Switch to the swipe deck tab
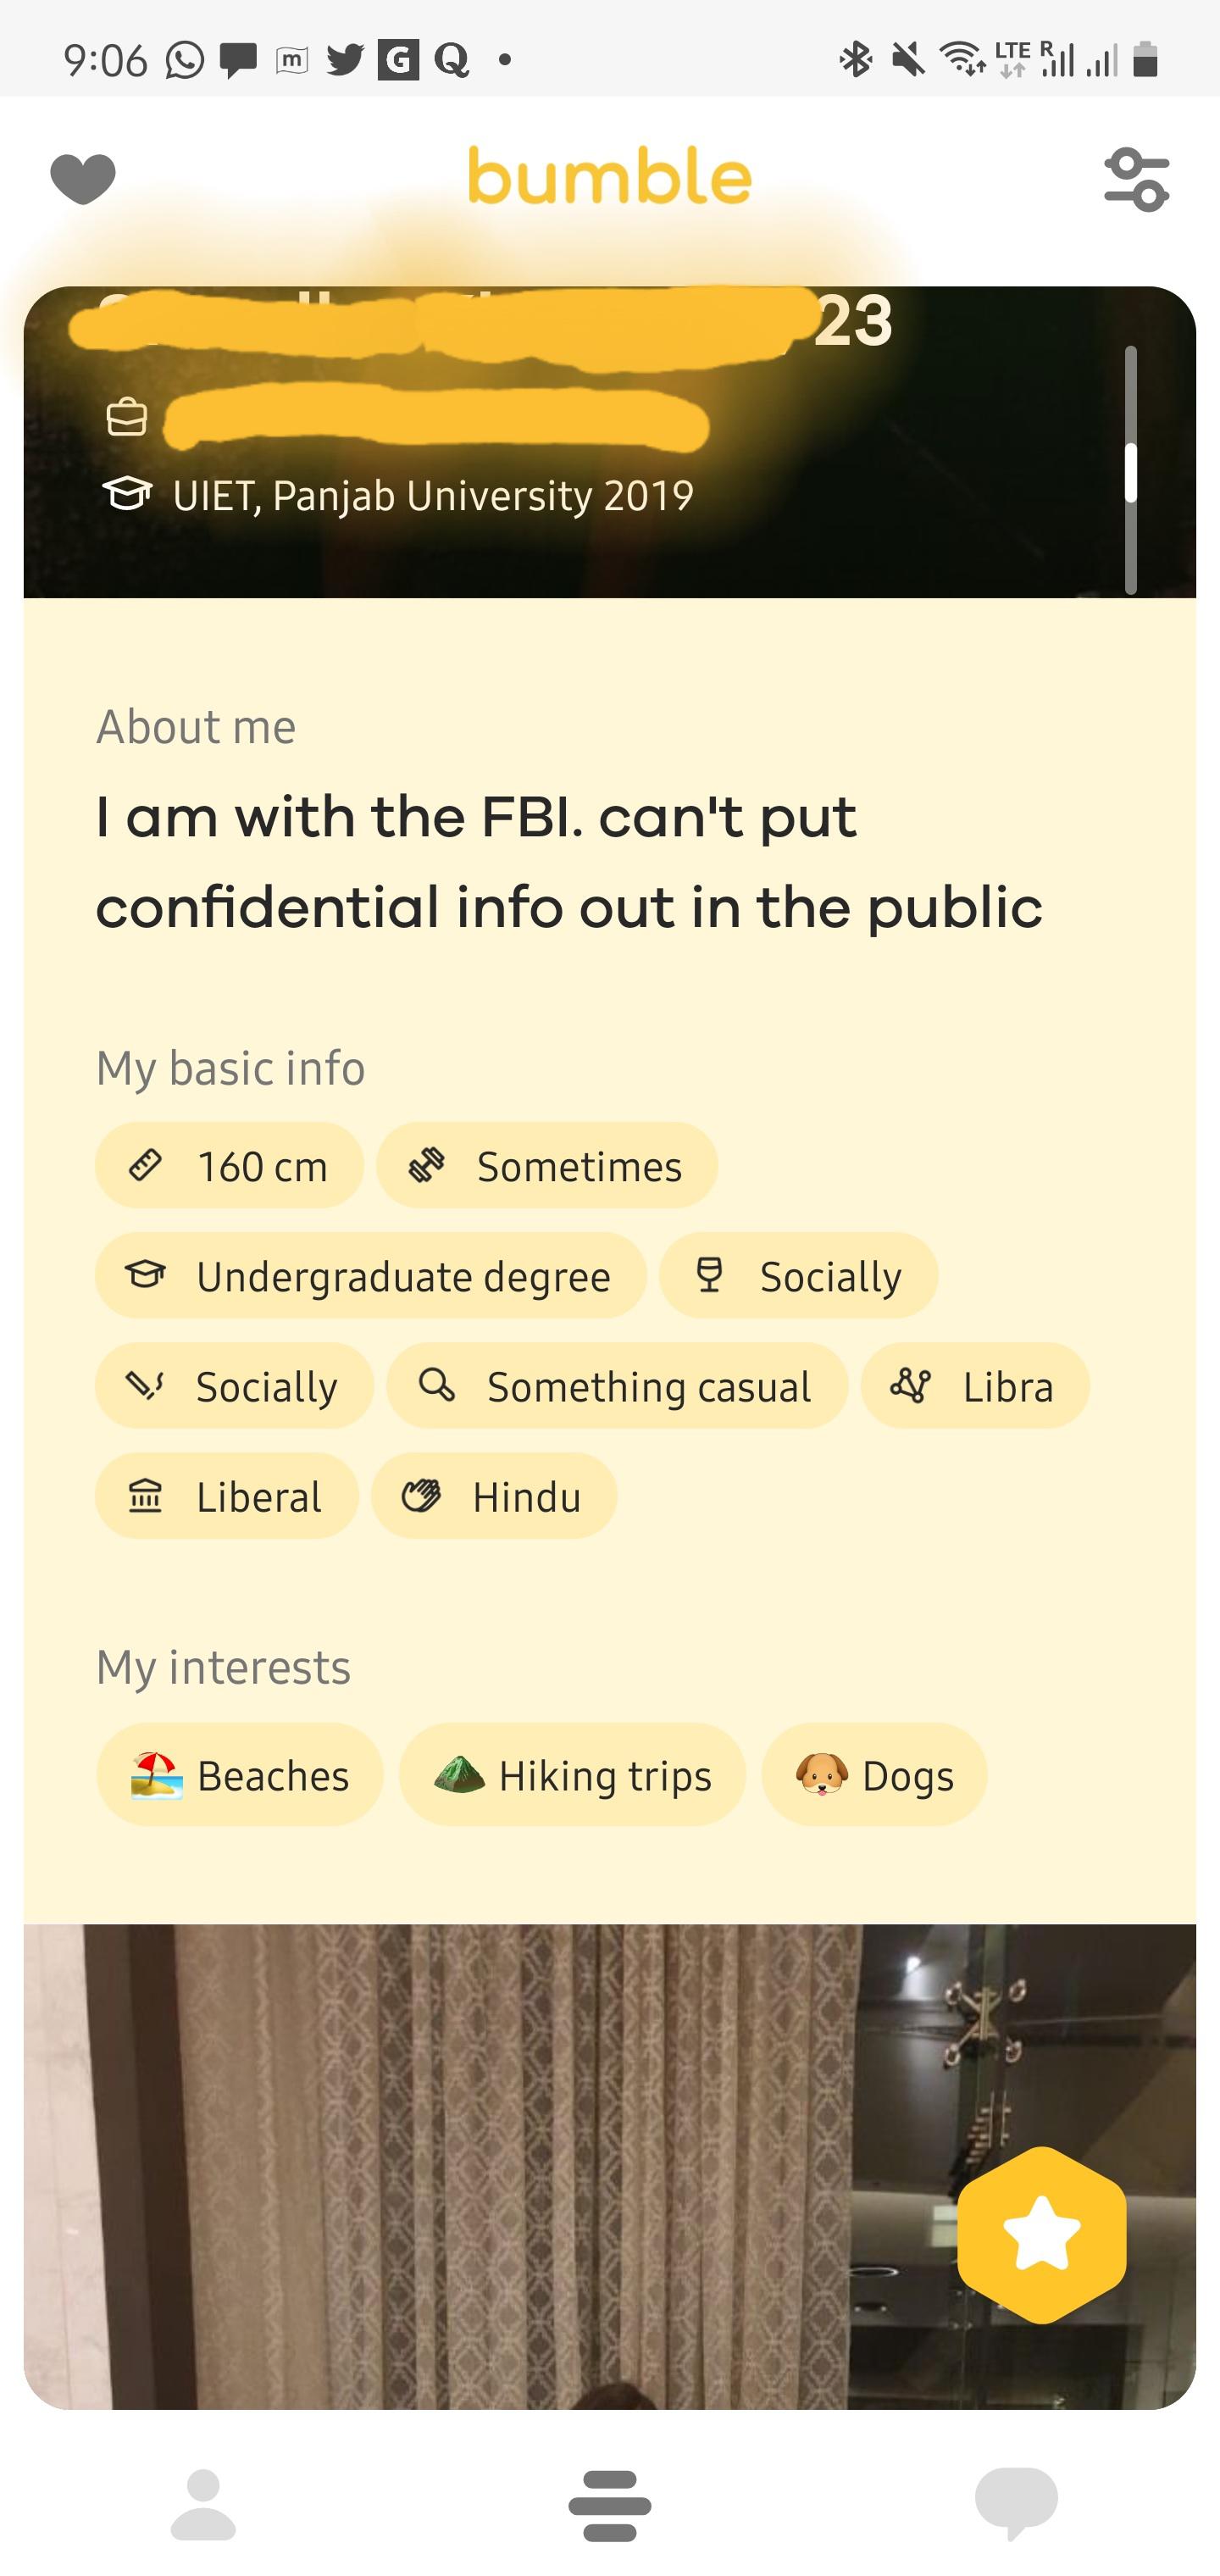 click(x=609, y=2503)
